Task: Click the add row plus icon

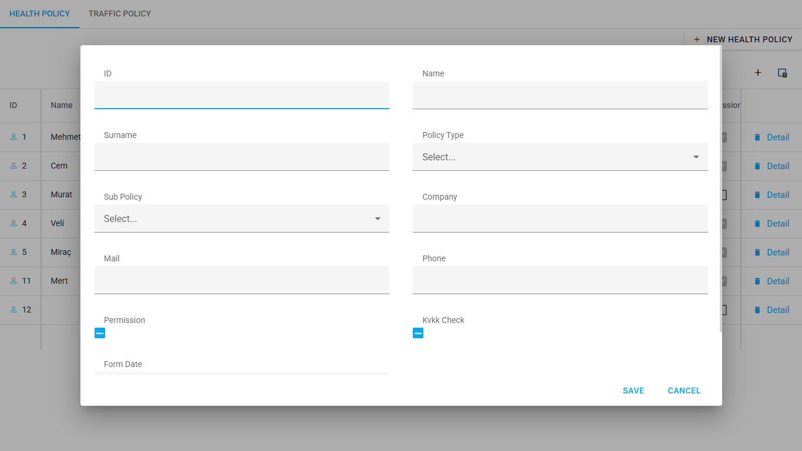Action: pyautogui.click(x=757, y=73)
